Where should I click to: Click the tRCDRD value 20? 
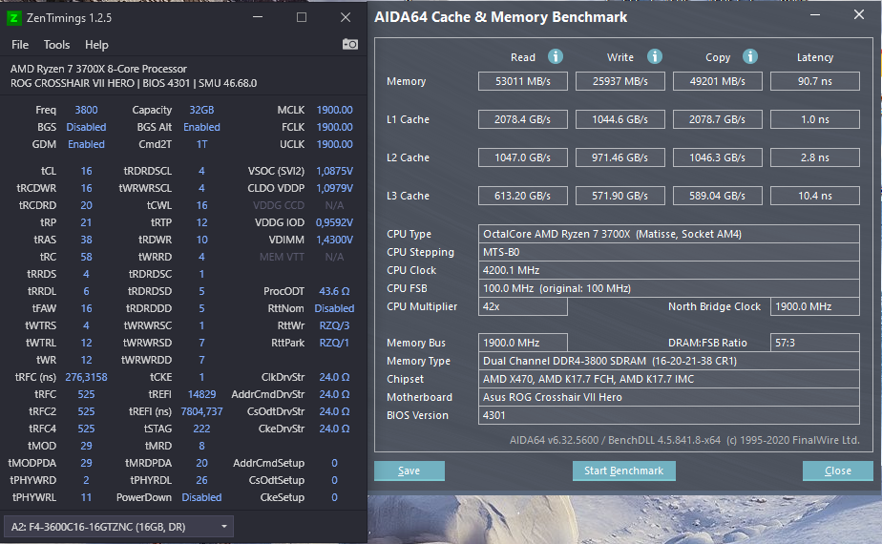(86, 205)
